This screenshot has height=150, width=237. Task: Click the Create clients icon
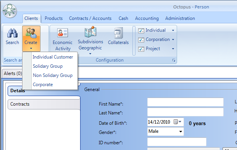(x=31, y=33)
